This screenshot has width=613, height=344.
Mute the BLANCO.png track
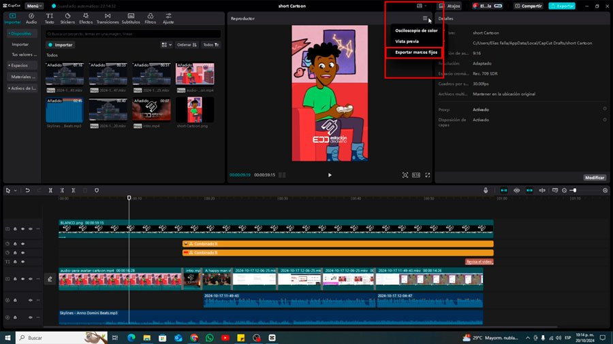point(31,229)
